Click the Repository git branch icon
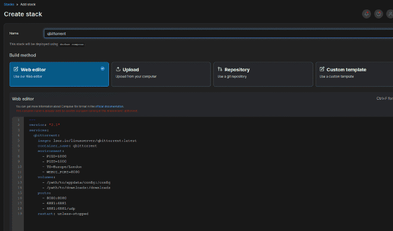Screen dimensions: 393x231 tap(220, 69)
